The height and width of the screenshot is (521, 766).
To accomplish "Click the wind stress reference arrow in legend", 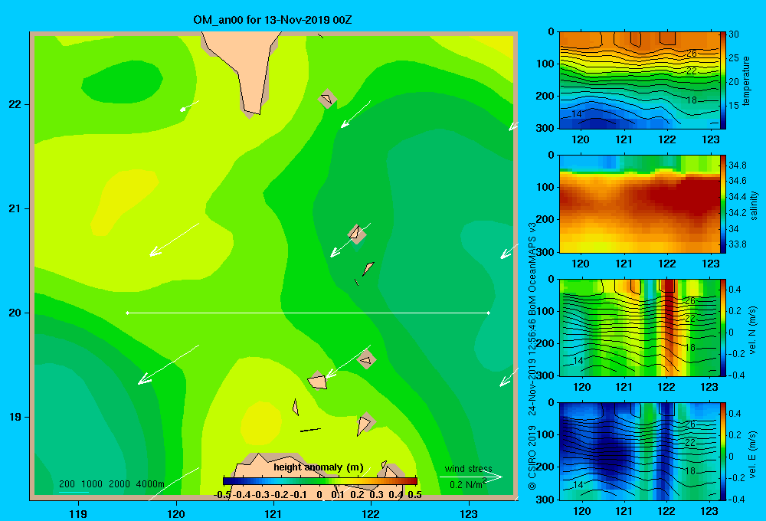I will point(471,477).
